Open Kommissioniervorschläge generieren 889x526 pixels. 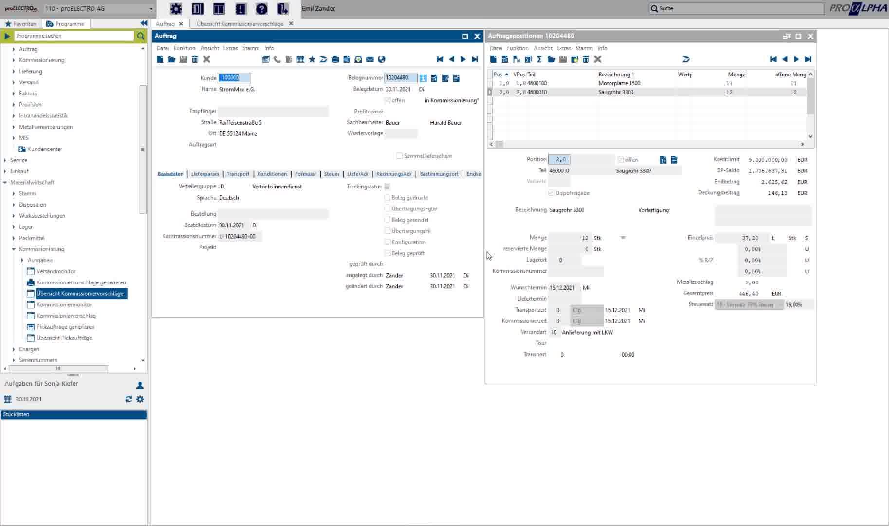point(81,282)
